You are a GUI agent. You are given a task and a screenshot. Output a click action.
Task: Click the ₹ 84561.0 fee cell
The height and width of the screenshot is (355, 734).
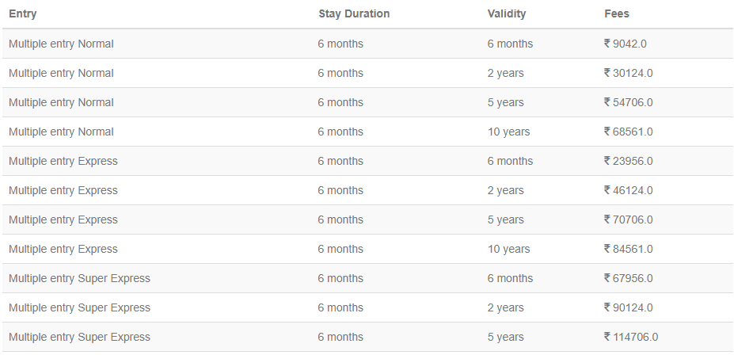tap(628, 250)
